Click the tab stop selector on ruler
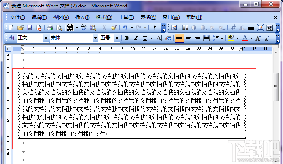This screenshot has height=164, width=283. [x=8, y=49]
